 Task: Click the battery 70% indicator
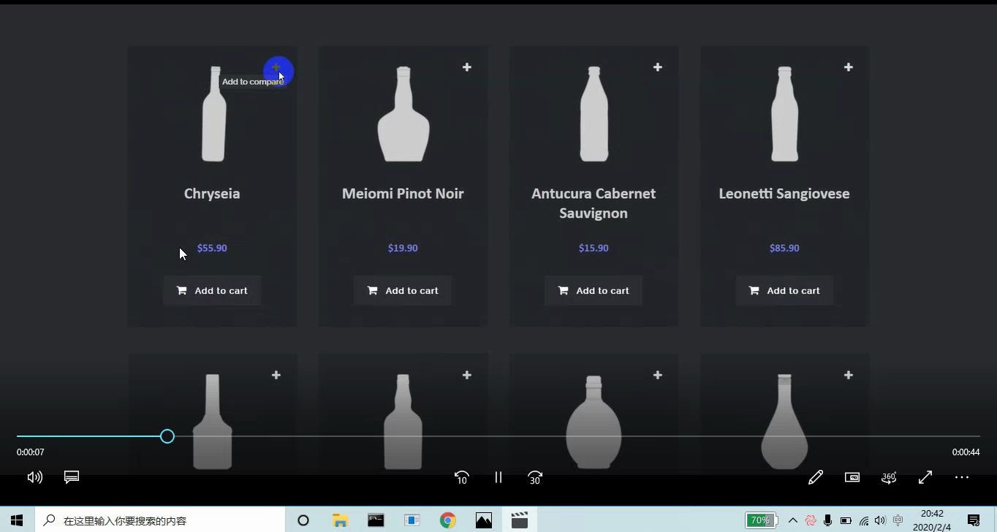pos(761,520)
